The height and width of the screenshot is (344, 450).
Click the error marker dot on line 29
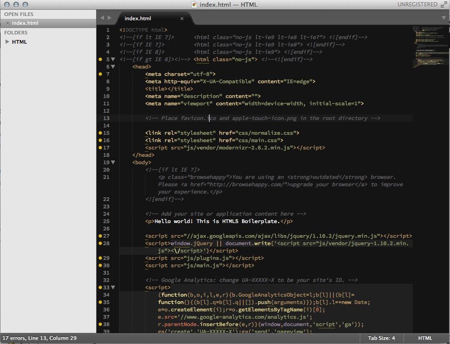tap(100, 258)
